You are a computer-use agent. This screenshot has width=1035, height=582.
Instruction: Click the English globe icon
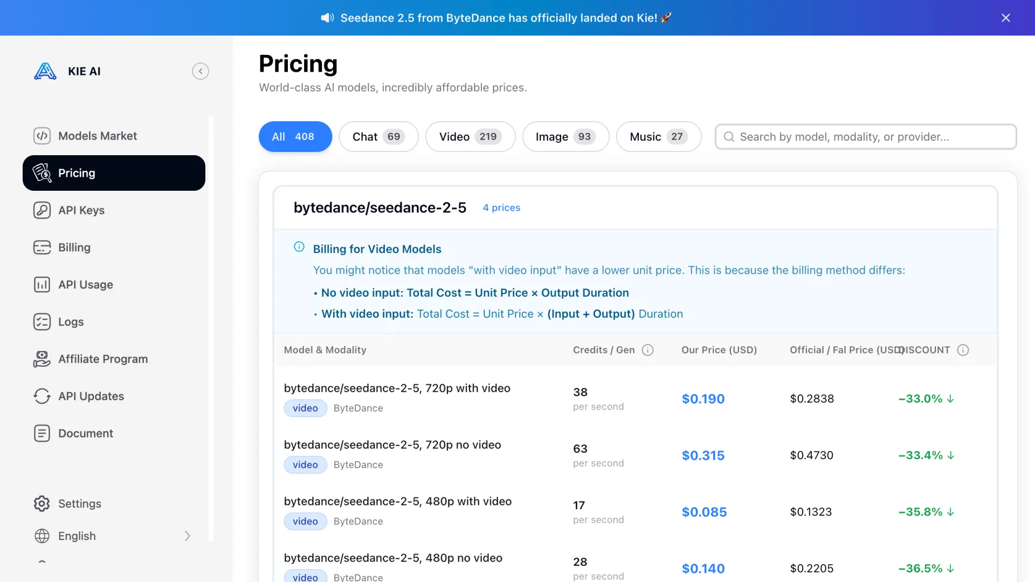click(42, 536)
